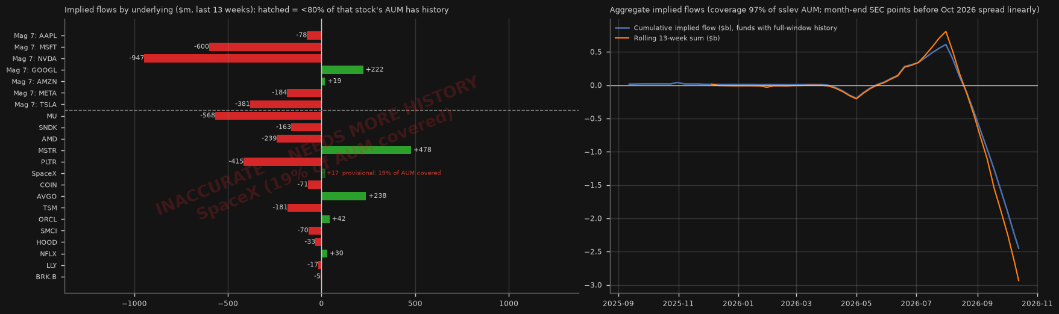The width and height of the screenshot is (1059, 314).
Task: Click the red TSLA bar
Action: pos(286,105)
